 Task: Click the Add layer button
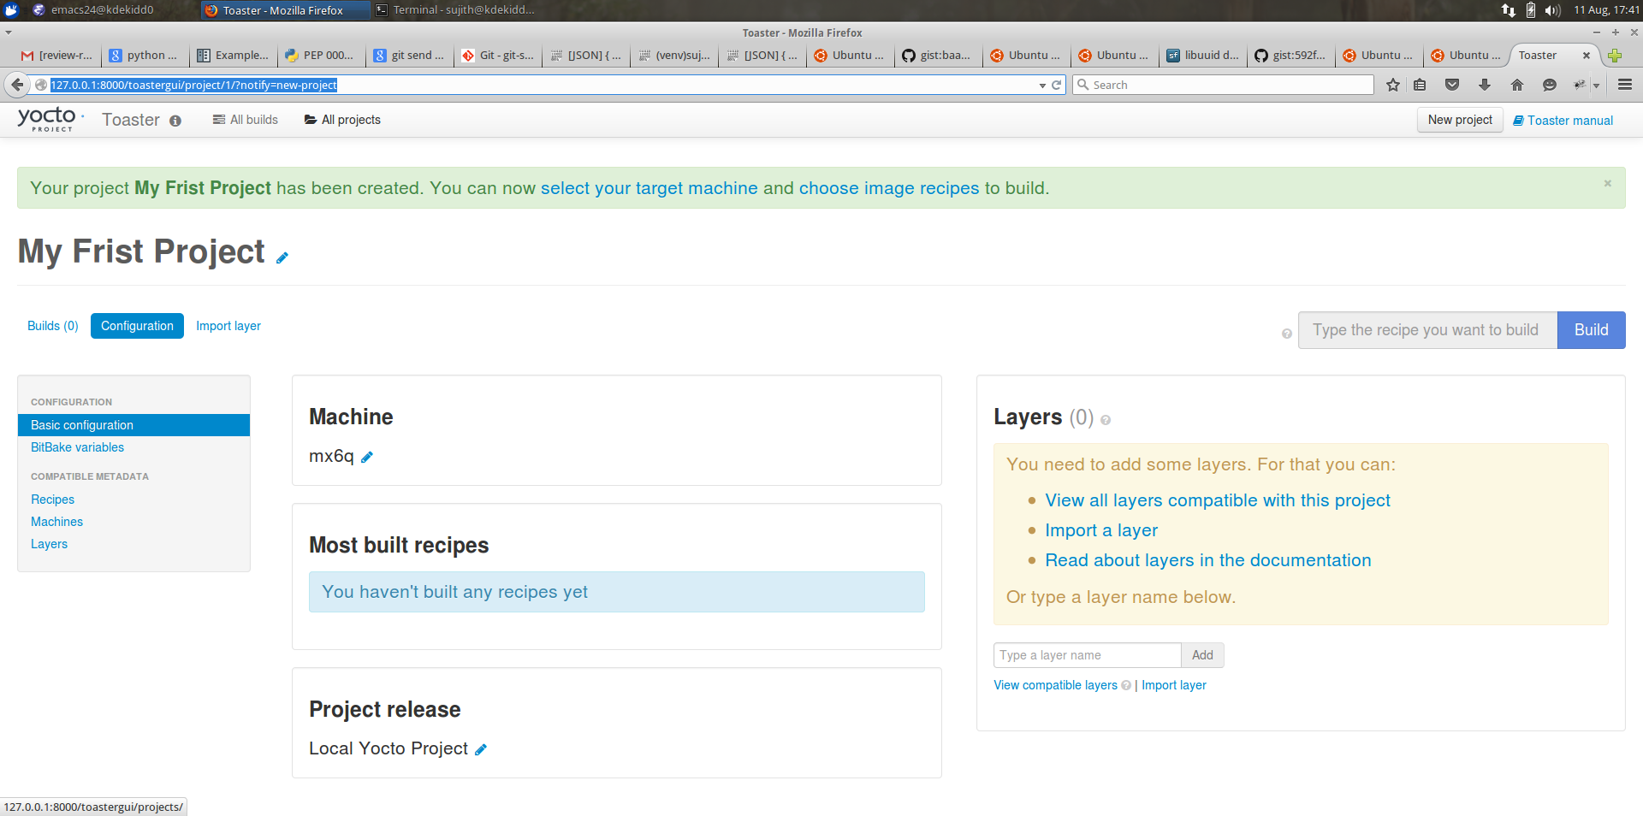[x=1202, y=655]
